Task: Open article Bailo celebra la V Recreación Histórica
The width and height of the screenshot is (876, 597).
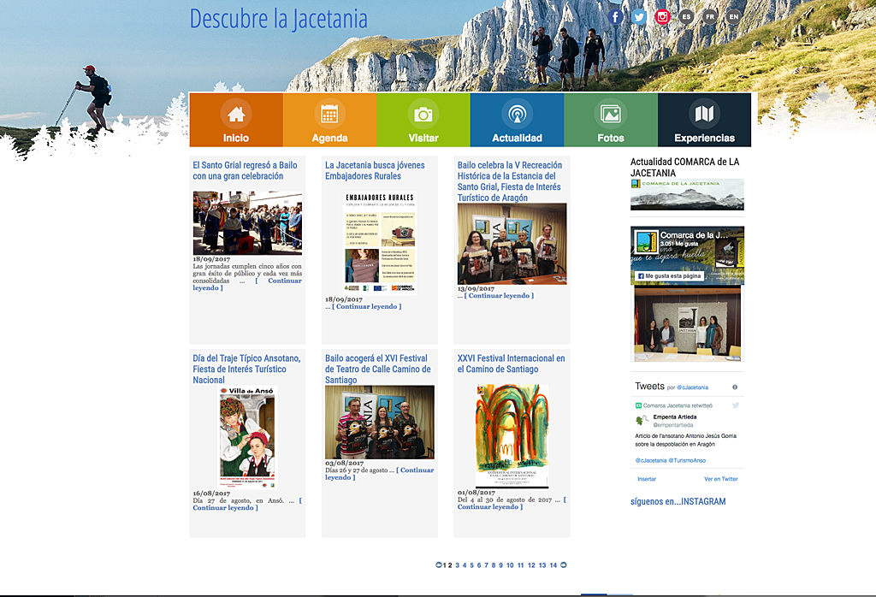Action: pos(510,181)
